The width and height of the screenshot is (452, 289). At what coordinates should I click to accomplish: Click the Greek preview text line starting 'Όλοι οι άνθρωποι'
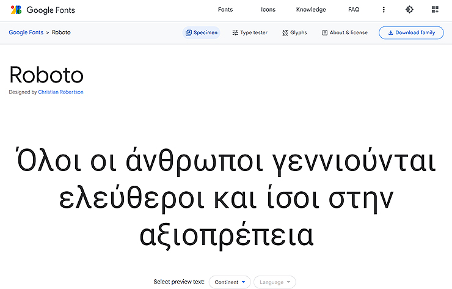point(226,161)
